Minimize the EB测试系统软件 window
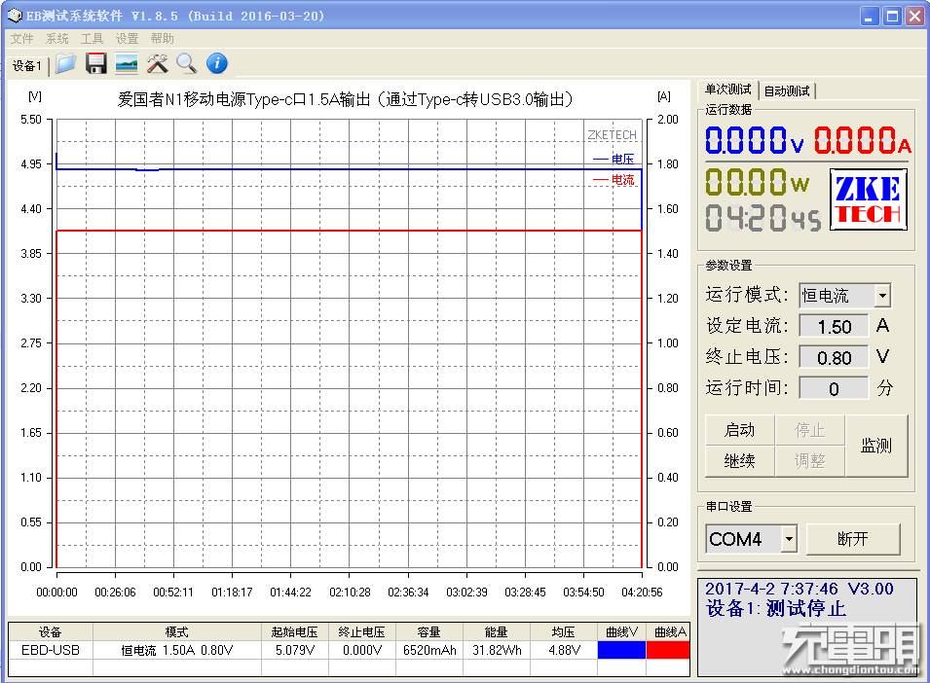Image resolution: width=930 pixels, height=683 pixels. click(x=870, y=16)
